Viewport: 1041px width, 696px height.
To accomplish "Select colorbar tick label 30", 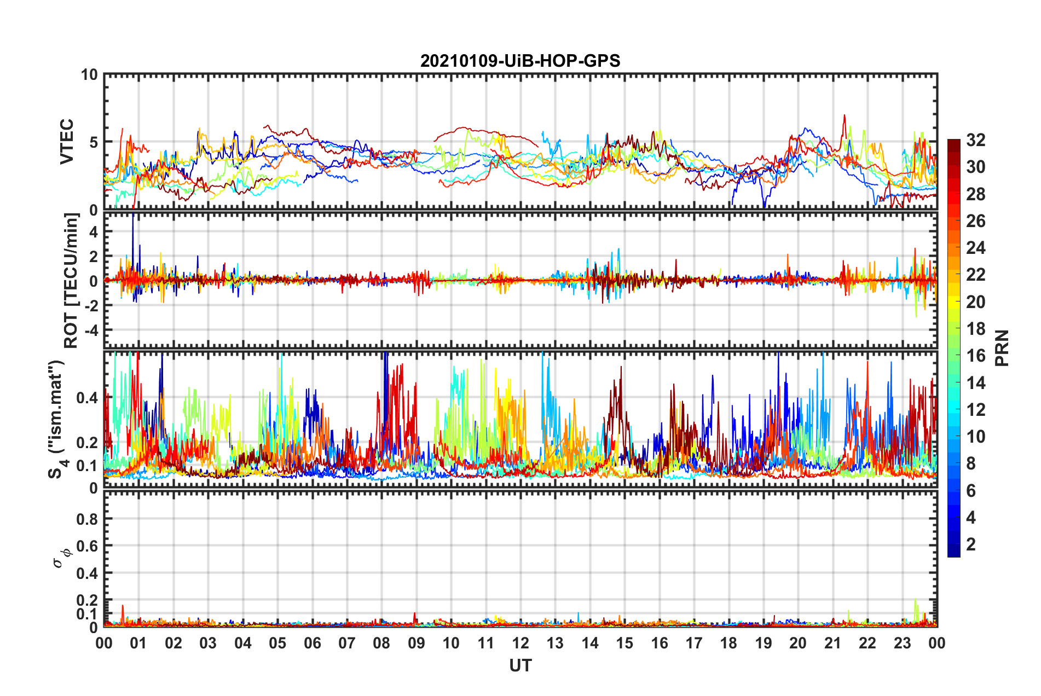I will pyautogui.click(x=976, y=167).
